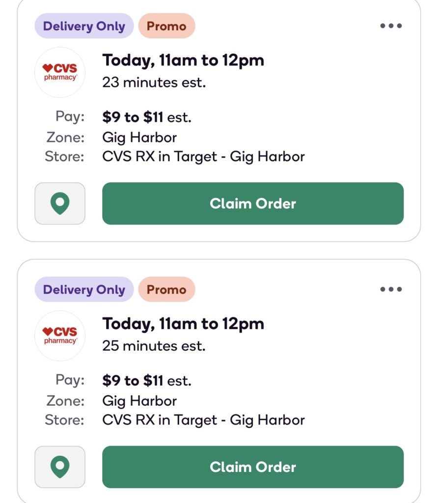Tap the Promo badge on the first order
Screen dimensions: 438x503
167,26
